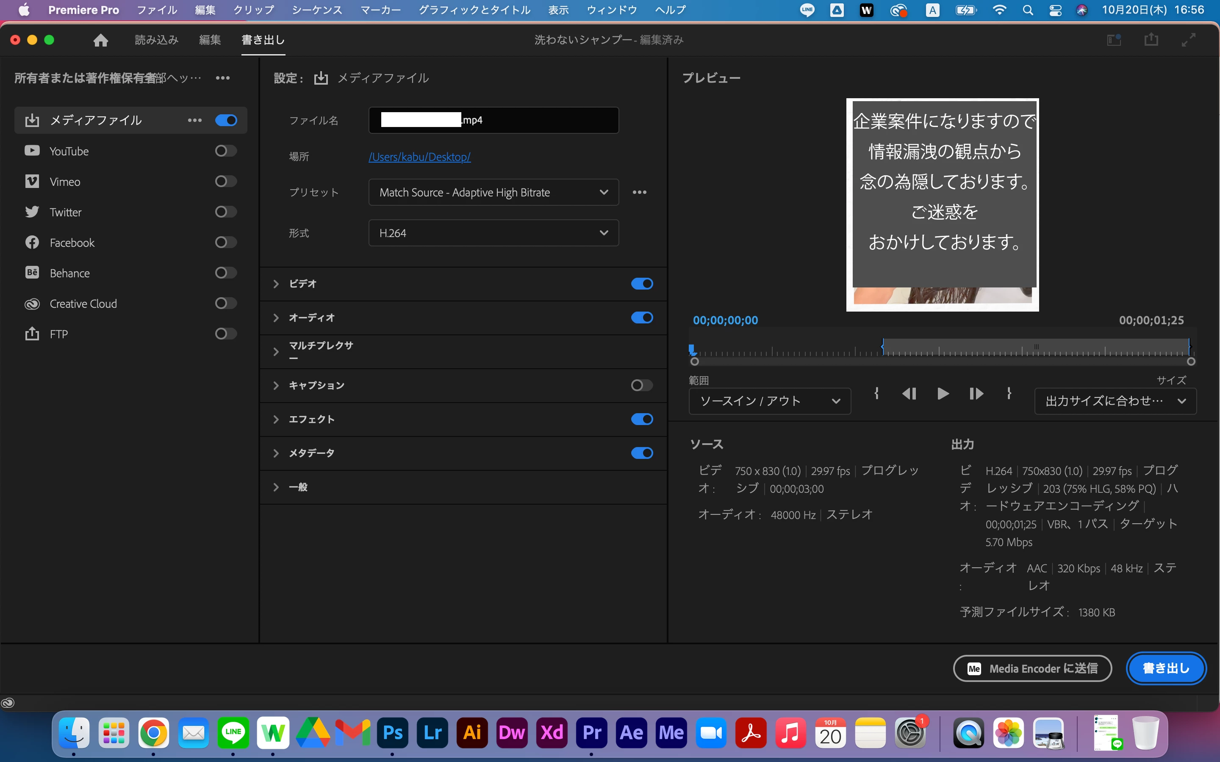This screenshot has height=762, width=1220.
Task: Click the play button under preview
Action: click(942, 394)
